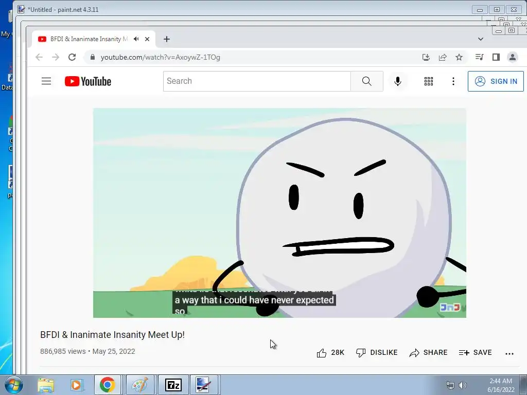The height and width of the screenshot is (395, 527).
Task: Open Windows Media Player taskbar icon
Action: [76, 385]
